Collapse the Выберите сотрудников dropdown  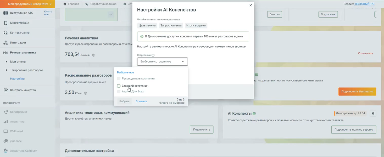pos(183,61)
